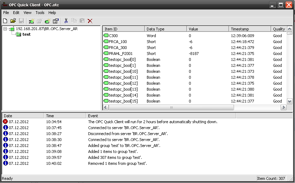This screenshot has height=183, width=295.
Task: Click the Open file toolbar icon
Action: 13,21
